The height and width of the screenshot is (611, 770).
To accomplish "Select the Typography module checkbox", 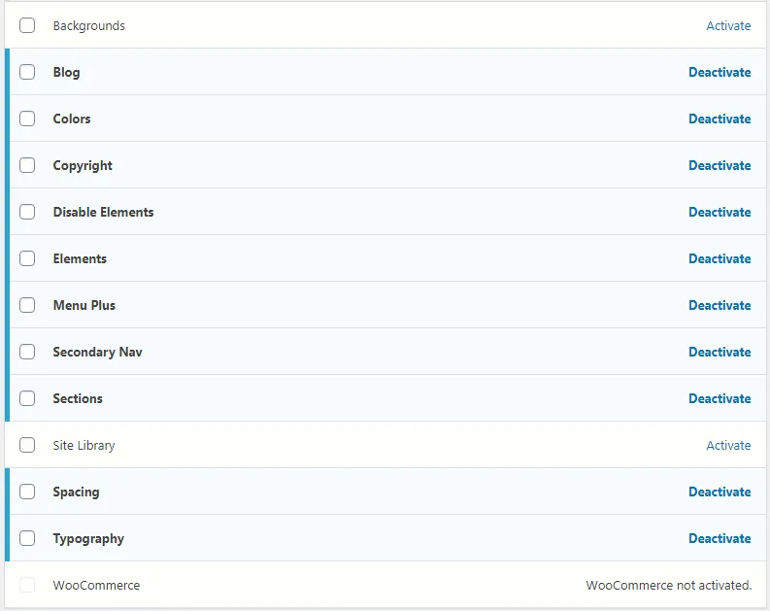I will pyautogui.click(x=27, y=538).
